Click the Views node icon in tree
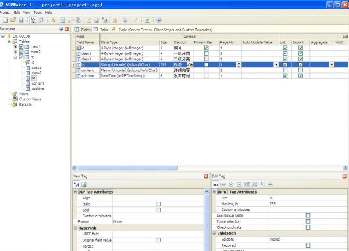The width and height of the screenshot is (349, 251). click(x=15, y=93)
